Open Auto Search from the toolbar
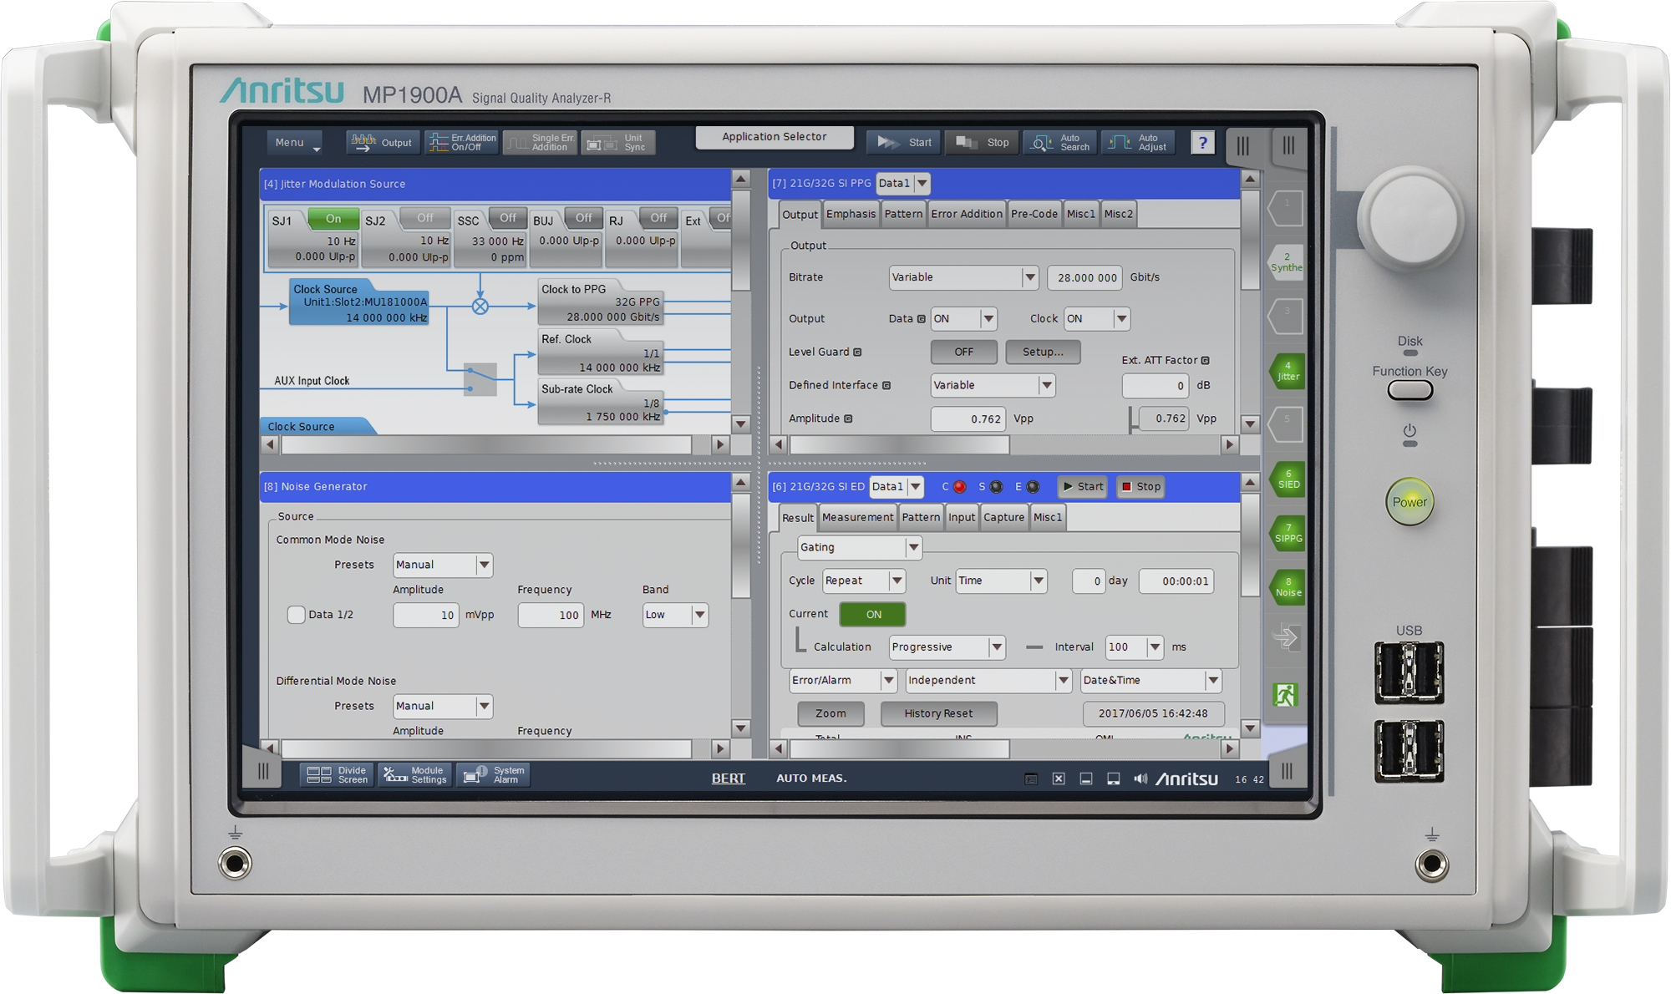Screen dimensions: 1671x994 click(1059, 142)
